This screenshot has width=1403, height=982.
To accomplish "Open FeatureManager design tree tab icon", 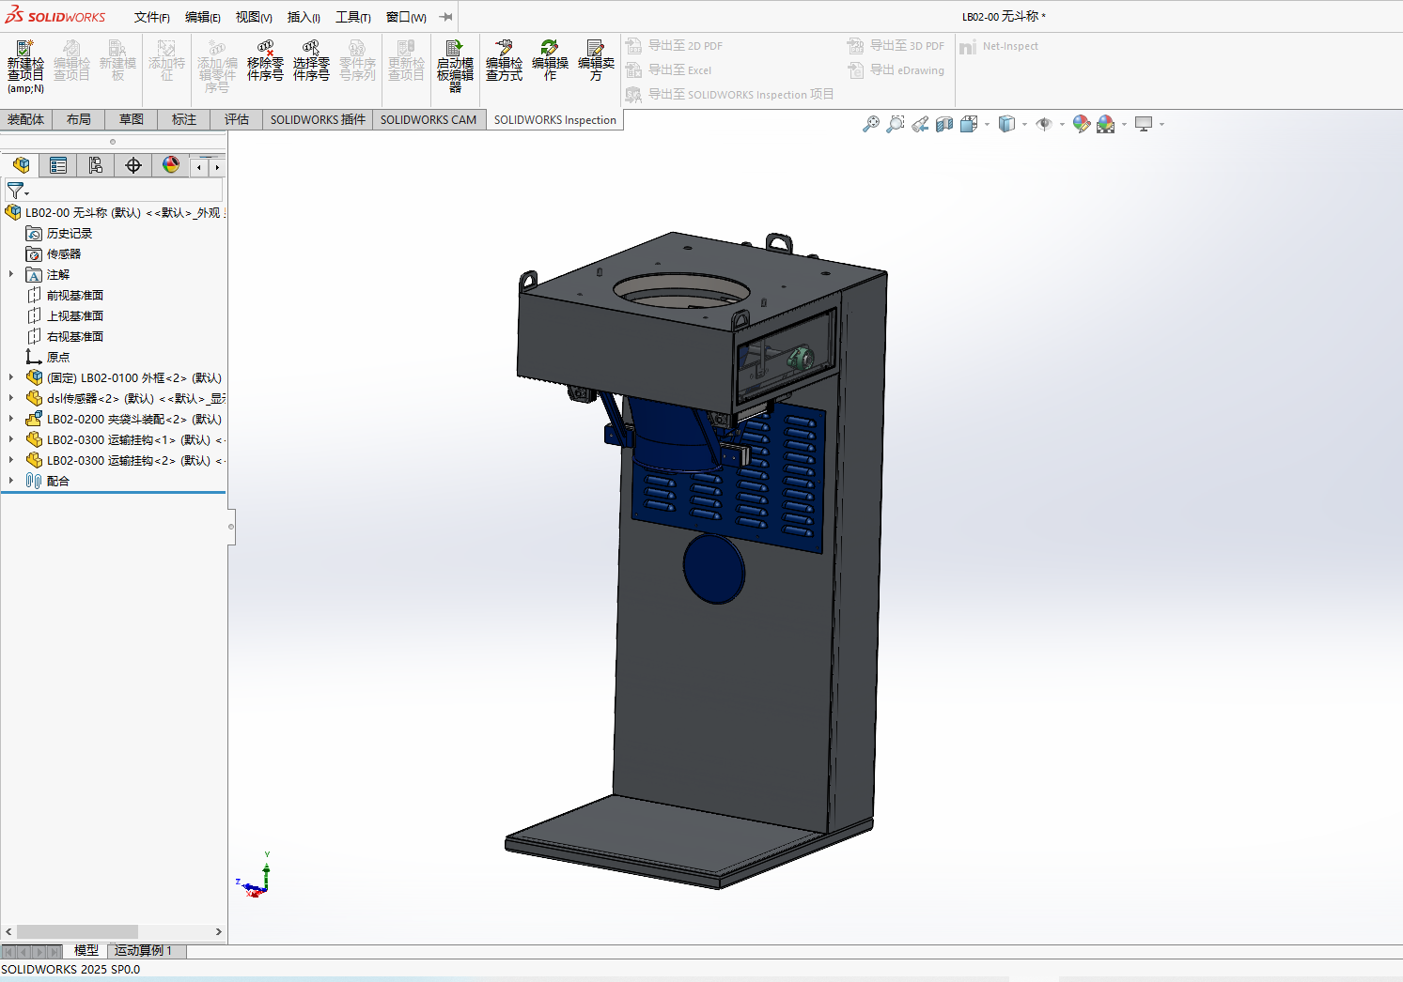I will coord(21,165).
